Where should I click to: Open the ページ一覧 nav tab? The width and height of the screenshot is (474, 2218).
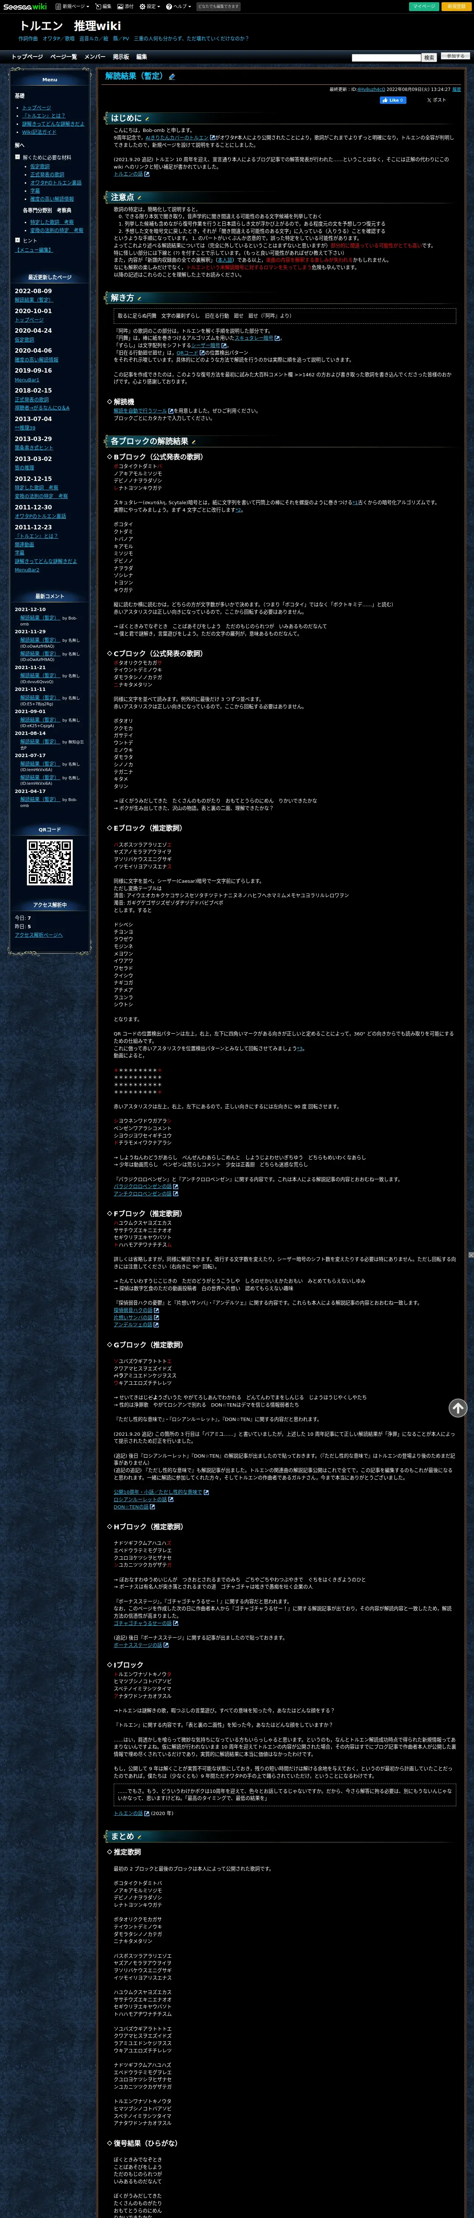coord(63,57)
